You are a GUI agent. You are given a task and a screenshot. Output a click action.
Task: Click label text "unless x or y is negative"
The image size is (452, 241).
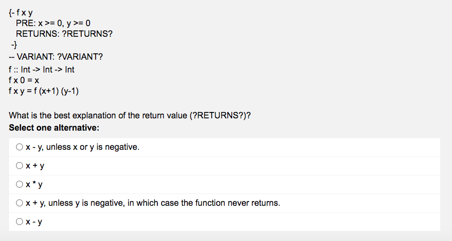point(92,147)
